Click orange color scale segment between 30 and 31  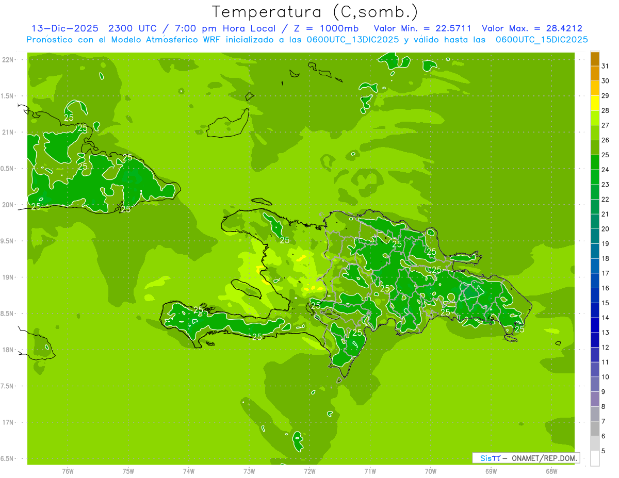pos(595,73)
